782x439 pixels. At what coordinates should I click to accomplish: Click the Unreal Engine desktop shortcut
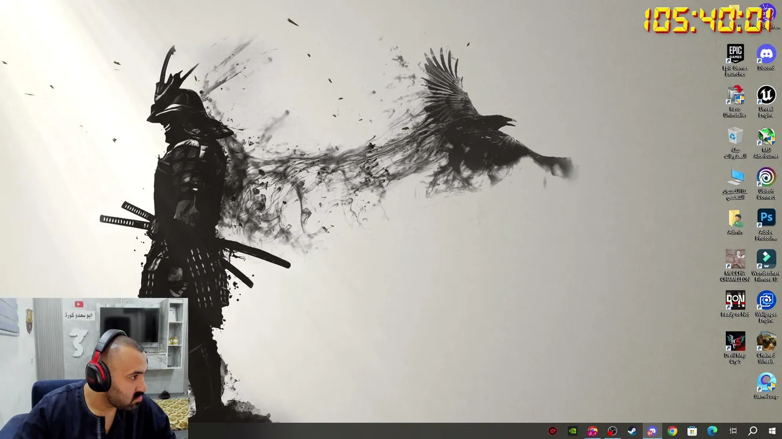coord(766,101)
